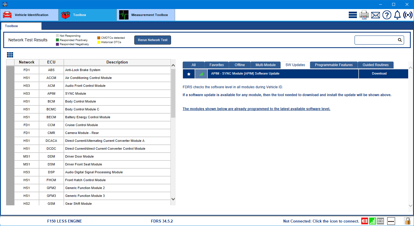Select the BCM Body Control Module row

tap(88, 101)
